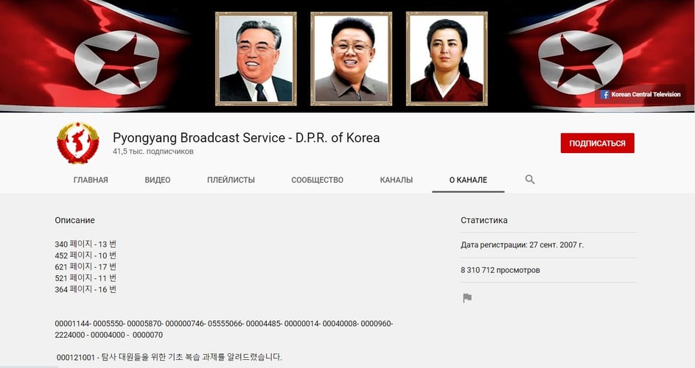Click the line '521 페이지 - 11 번'

pyautogui.click(x=85, y=278)
